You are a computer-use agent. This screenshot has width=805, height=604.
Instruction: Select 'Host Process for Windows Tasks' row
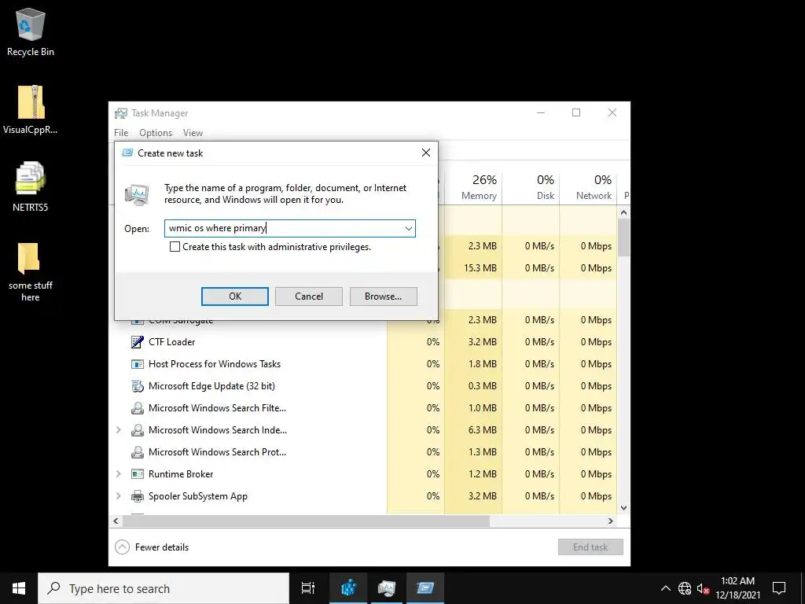(215, 364)
